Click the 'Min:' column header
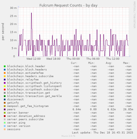This screenshot has height=139, width=137. point(92,63)
